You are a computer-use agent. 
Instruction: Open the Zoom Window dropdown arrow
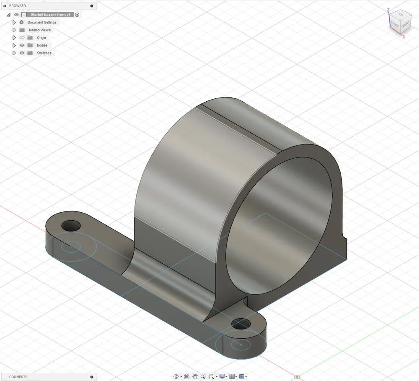pos(217,377)
